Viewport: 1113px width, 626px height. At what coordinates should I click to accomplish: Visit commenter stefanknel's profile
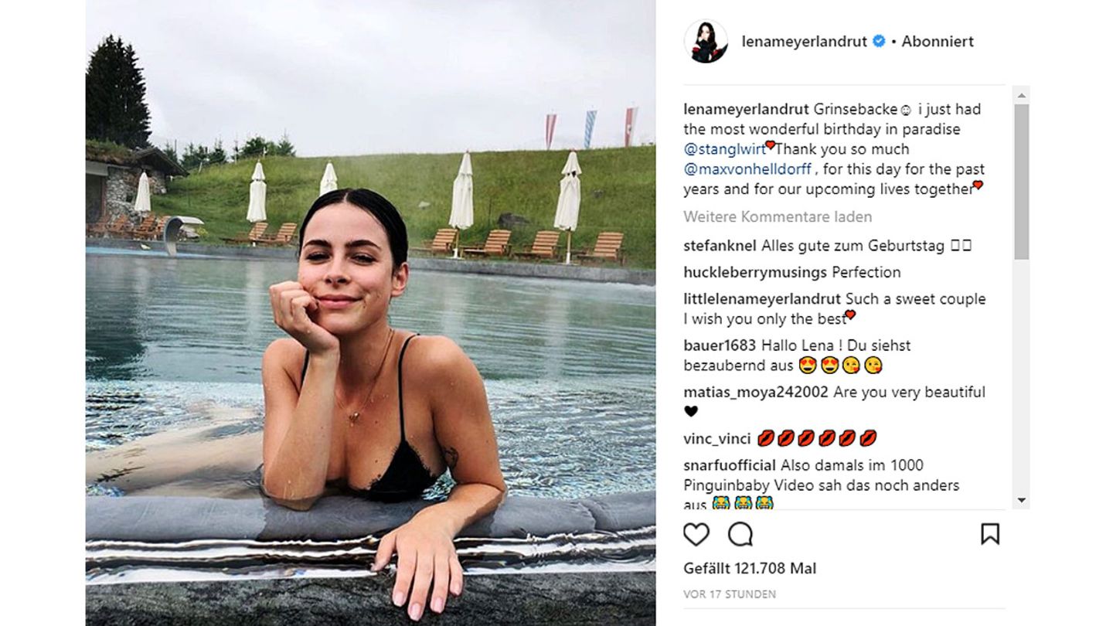720,247
